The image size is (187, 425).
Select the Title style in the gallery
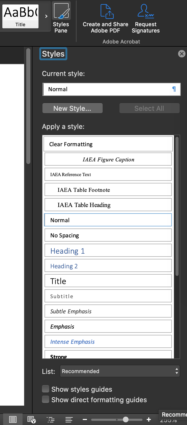[108, 281]
